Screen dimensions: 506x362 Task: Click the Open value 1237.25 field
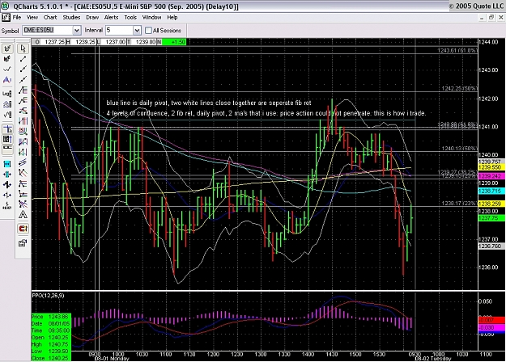pyautogui.click(x=53, y=42)
